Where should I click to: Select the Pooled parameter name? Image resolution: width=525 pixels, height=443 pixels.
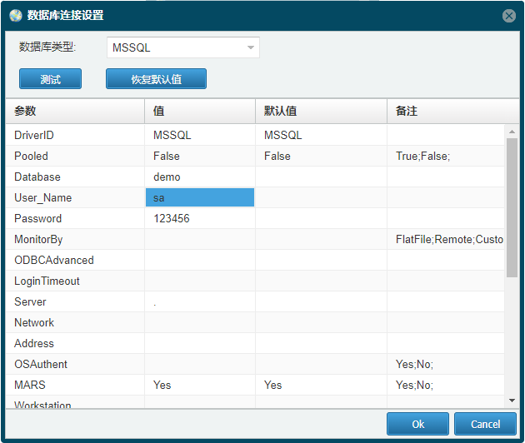point(31,156)
